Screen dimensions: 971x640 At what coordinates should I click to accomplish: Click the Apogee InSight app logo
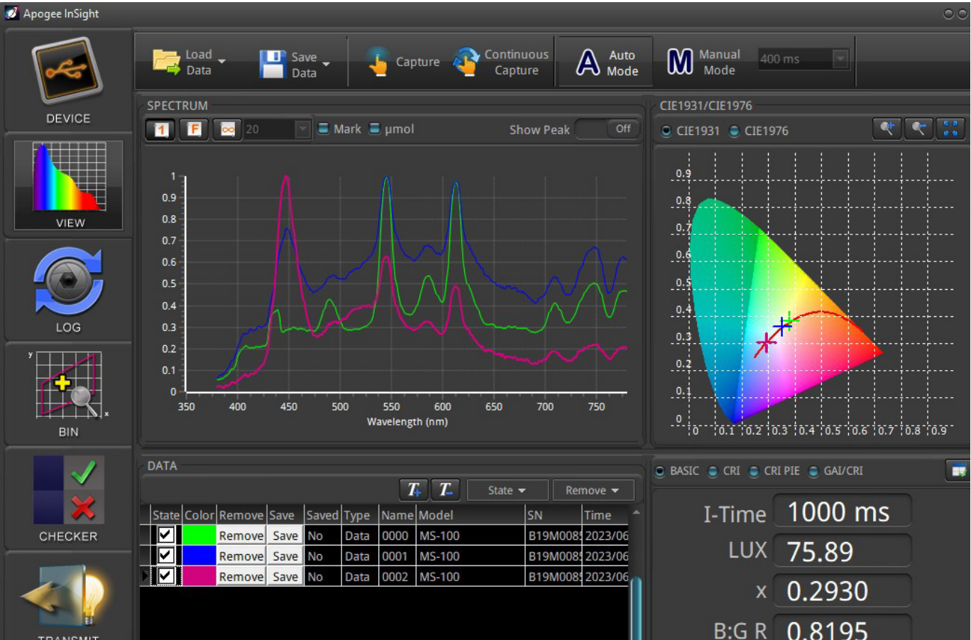(x=12, y=13)
